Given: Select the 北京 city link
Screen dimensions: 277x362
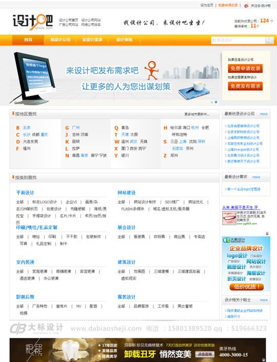Looking at the screenshot, I should tap(27, 127).
